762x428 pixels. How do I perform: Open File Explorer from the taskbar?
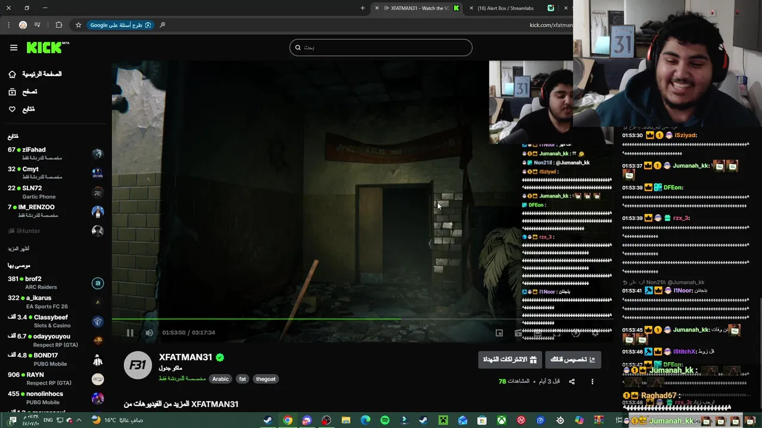point(346,420)
